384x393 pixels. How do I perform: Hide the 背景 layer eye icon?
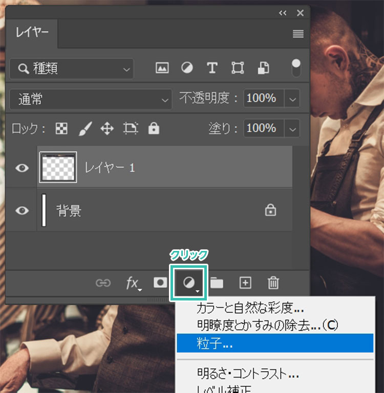tap(22, 211)
